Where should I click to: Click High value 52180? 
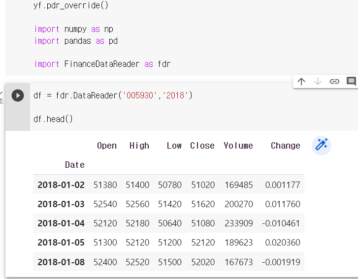(137, 223)
